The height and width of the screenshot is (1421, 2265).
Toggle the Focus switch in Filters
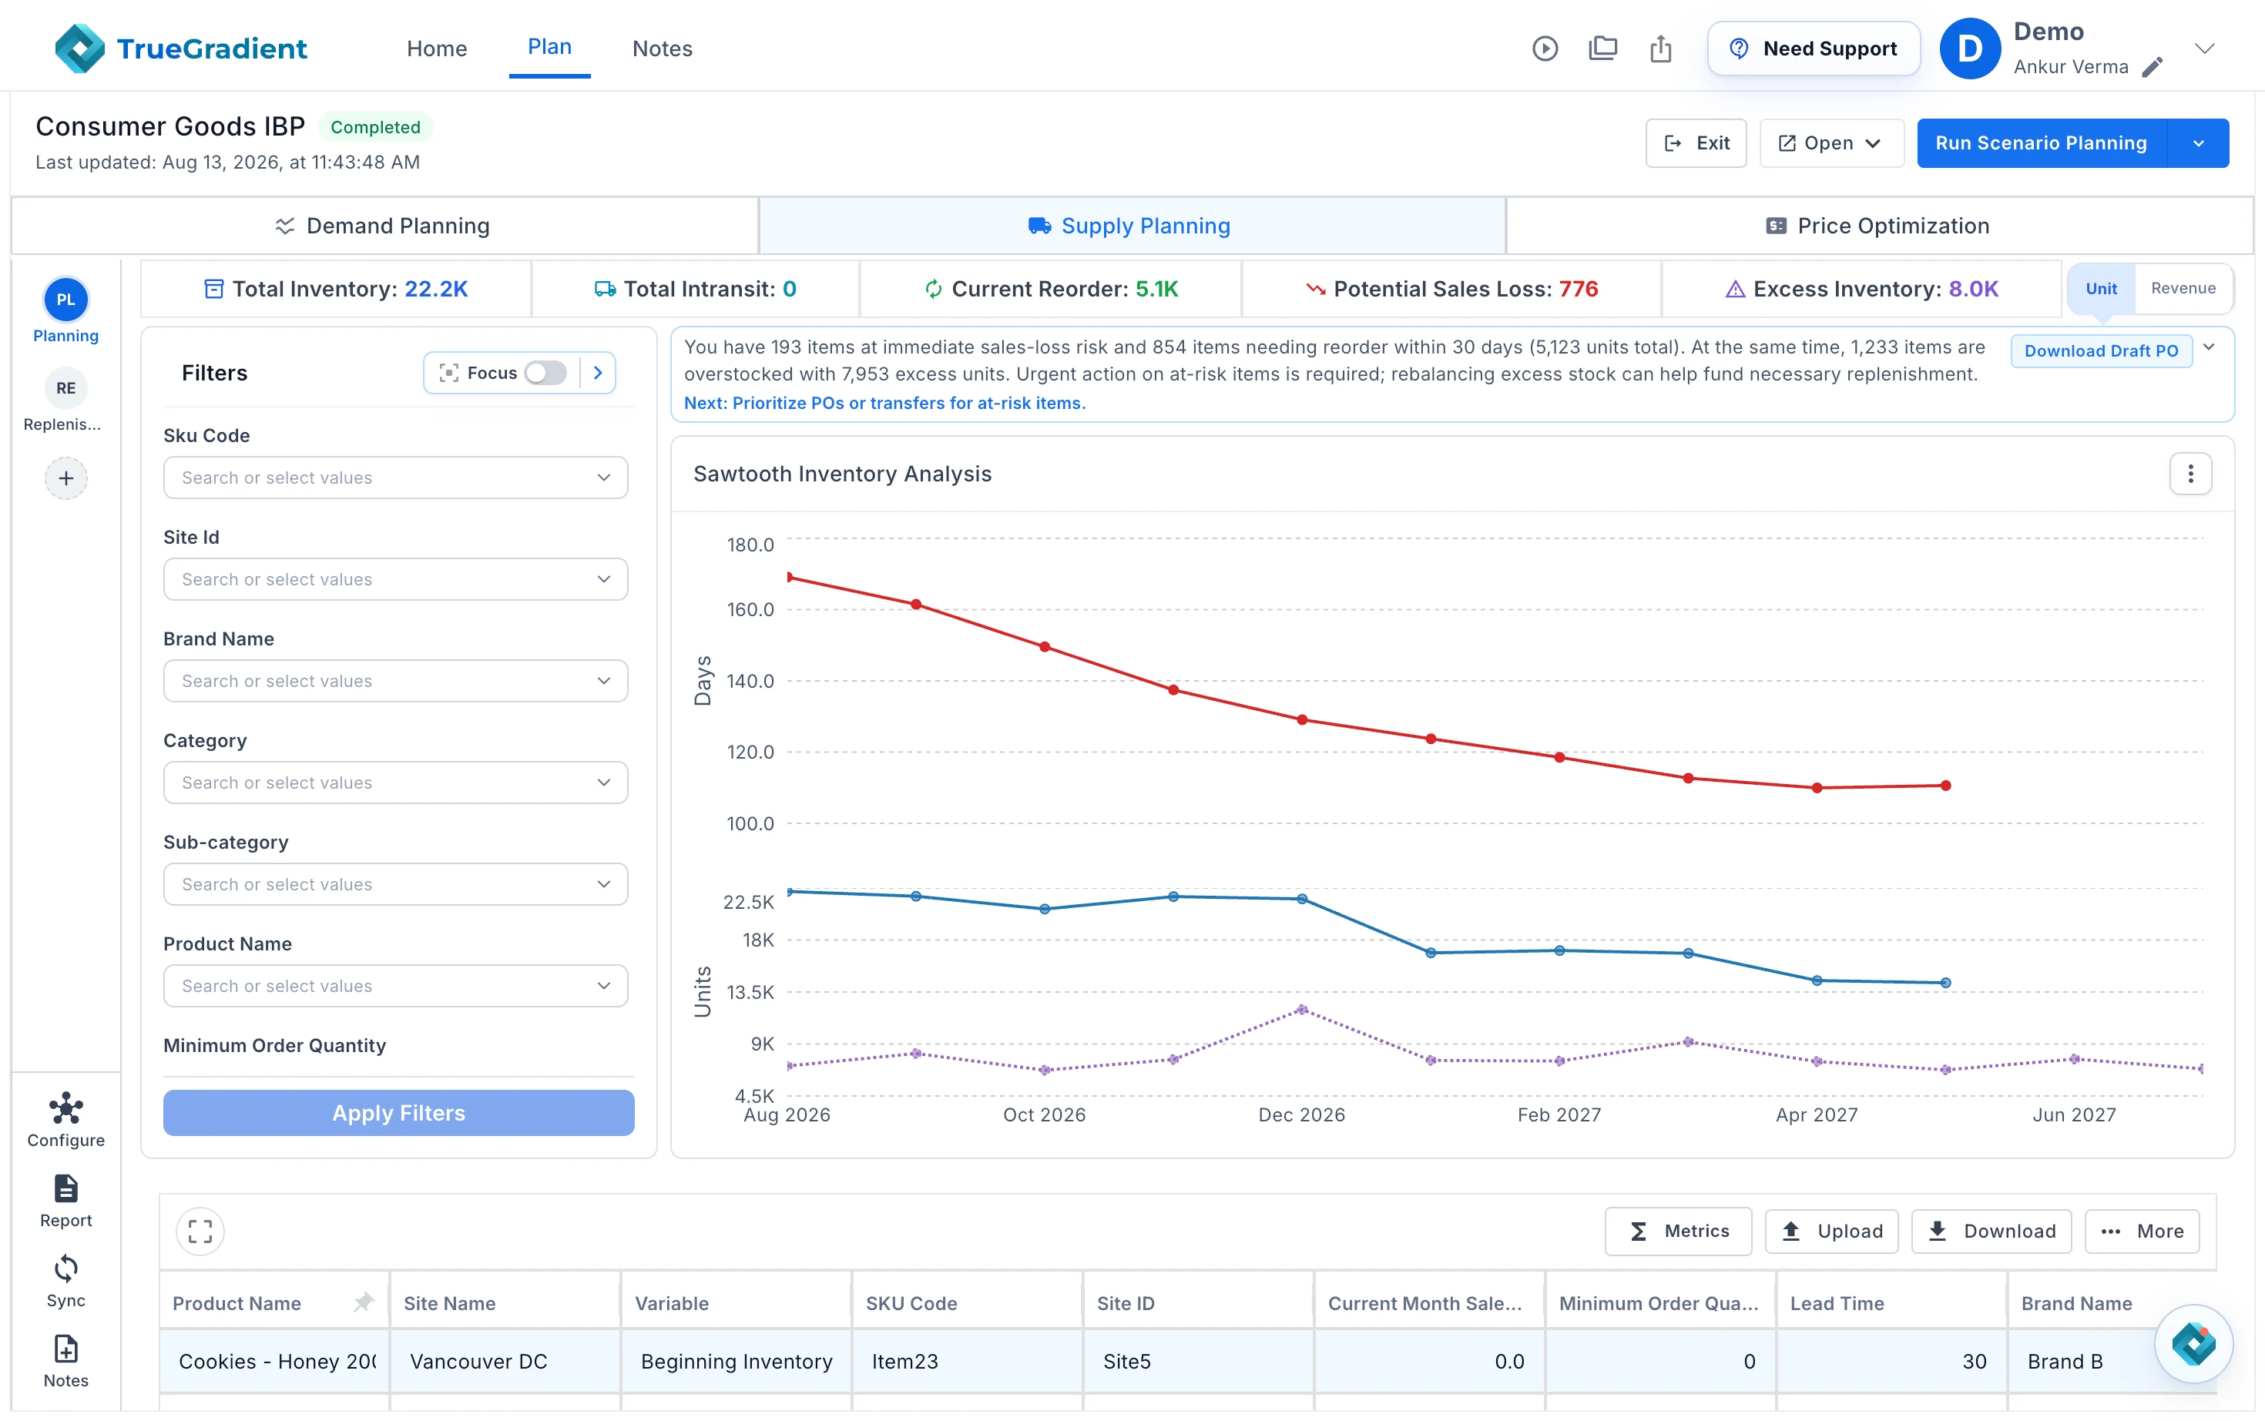tap(546, 373)
